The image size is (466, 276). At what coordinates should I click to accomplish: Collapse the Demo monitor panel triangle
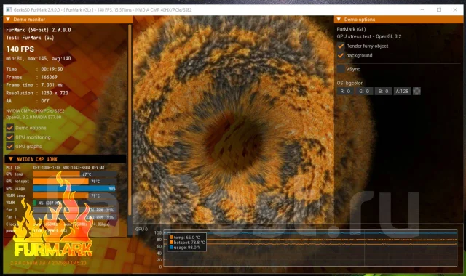(8, 20)
